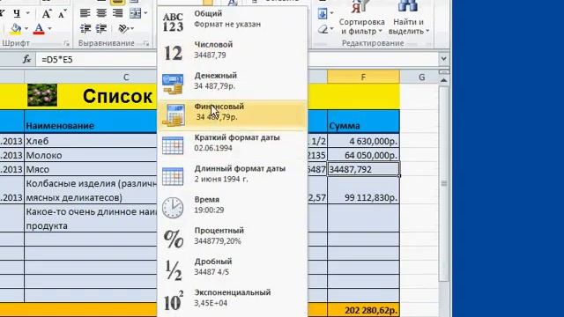The width and height of the screenshot is (564, 317).
Task: Click the total 202 280,62р. cell
Action: click(x=363, y=310)
